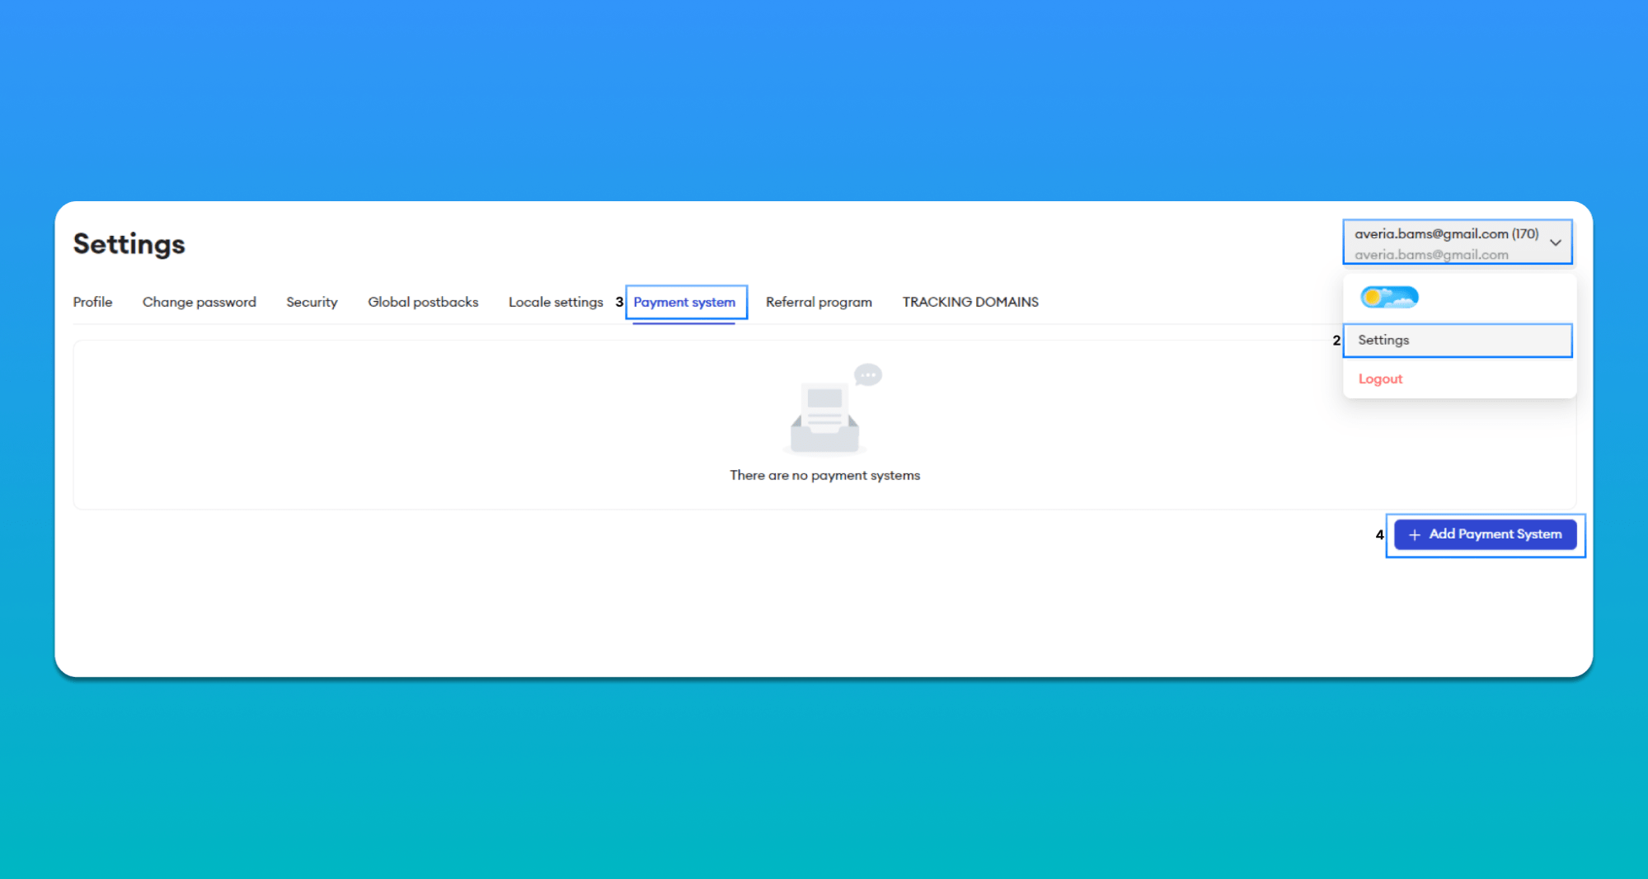Go to the Security tab
The width and height of the screenshot is (1648, 879).
click(x=312, y=303)
